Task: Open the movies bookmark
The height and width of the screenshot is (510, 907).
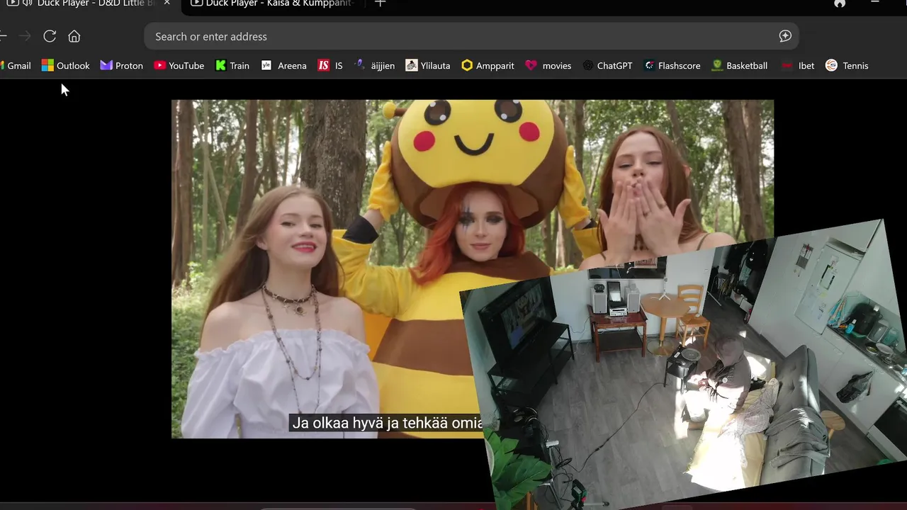Action: coord(548,65)
